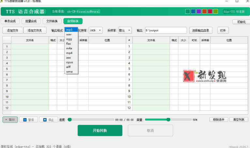
Task: Click the output path D:\output field
Action: point(166,30)
